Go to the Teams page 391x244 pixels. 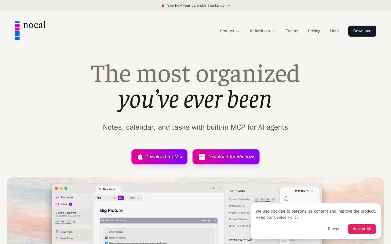pos(292,31)
